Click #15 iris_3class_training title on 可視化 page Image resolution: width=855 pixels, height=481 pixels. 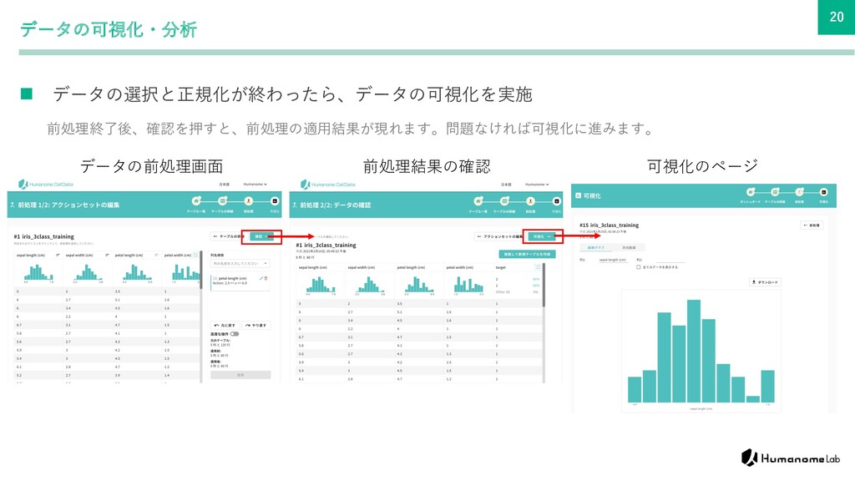click(609, 225)
